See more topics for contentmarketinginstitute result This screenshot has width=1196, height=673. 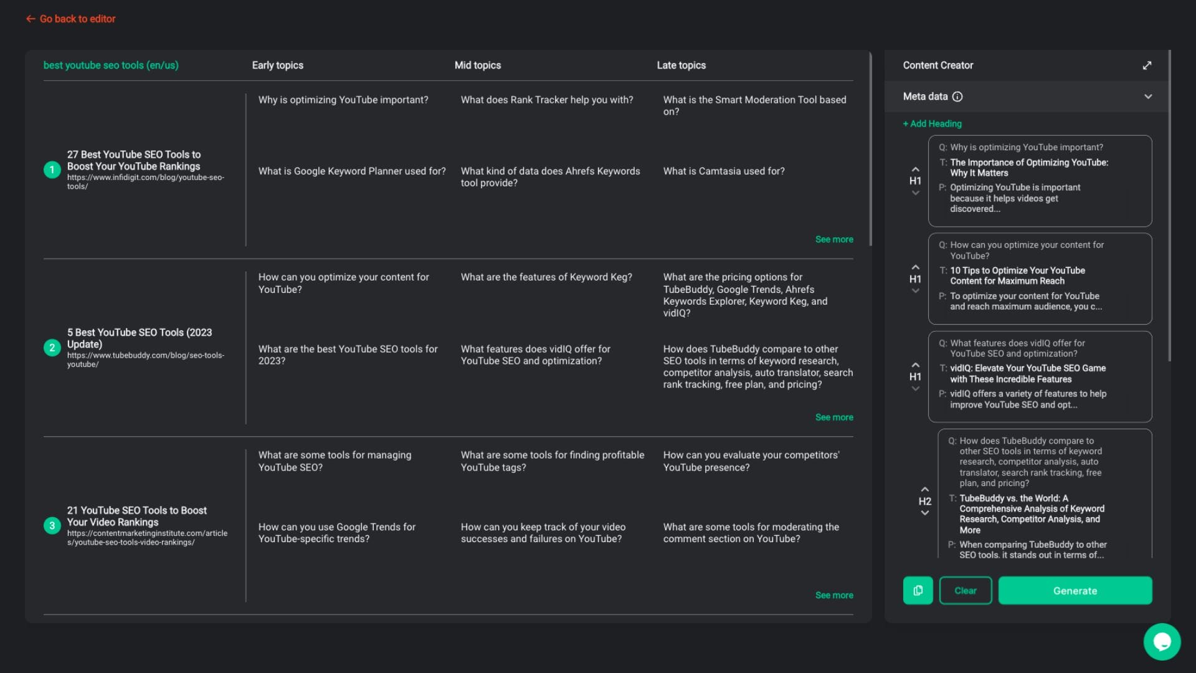tap(833, 595)
